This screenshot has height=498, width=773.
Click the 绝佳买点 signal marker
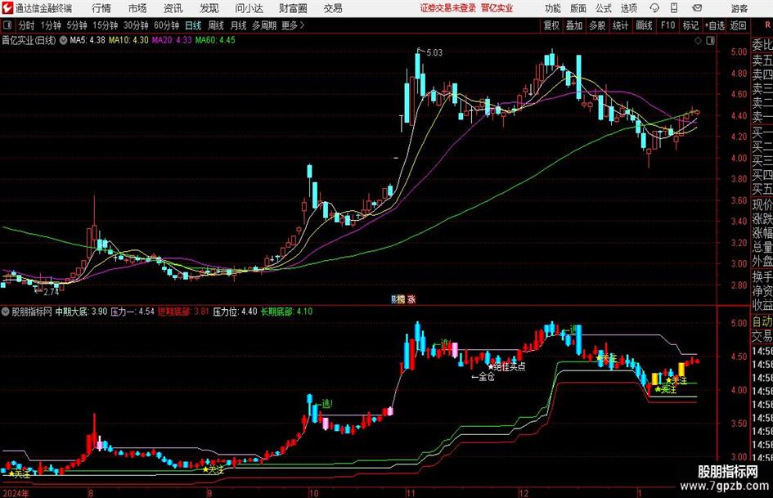click(506, 366)
